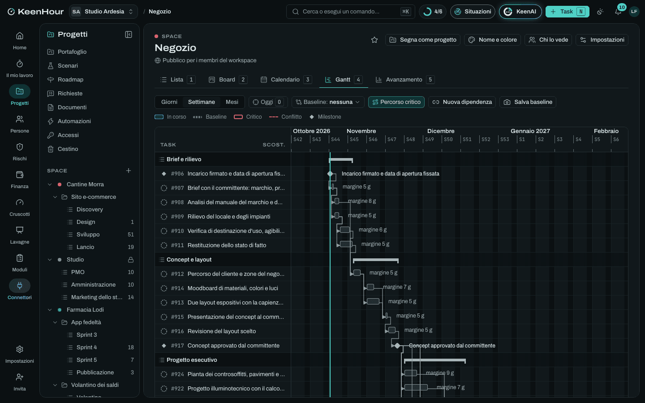Add a new space with plus icon
This screenshot has height=403, width=645.
(129, 171)
